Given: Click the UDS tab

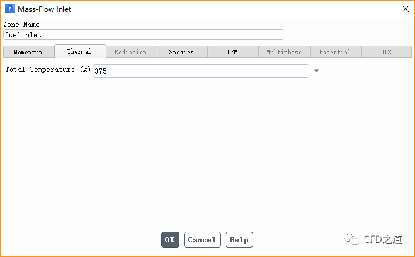Looking at the screenshot, I should coord(386,52).
